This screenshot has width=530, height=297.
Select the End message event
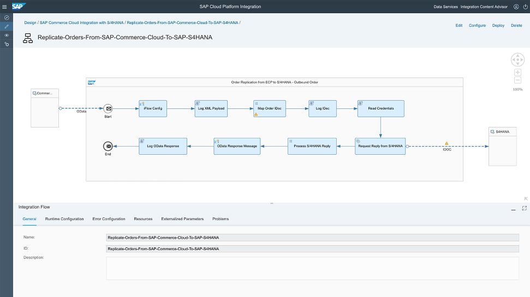pyautogui.click(x=108, y=146)
